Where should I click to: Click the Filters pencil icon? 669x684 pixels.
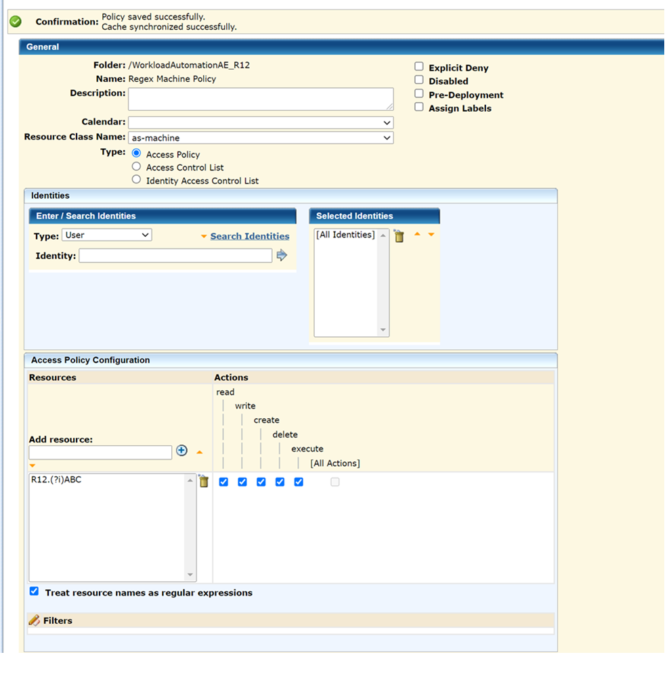pos(35,620)
